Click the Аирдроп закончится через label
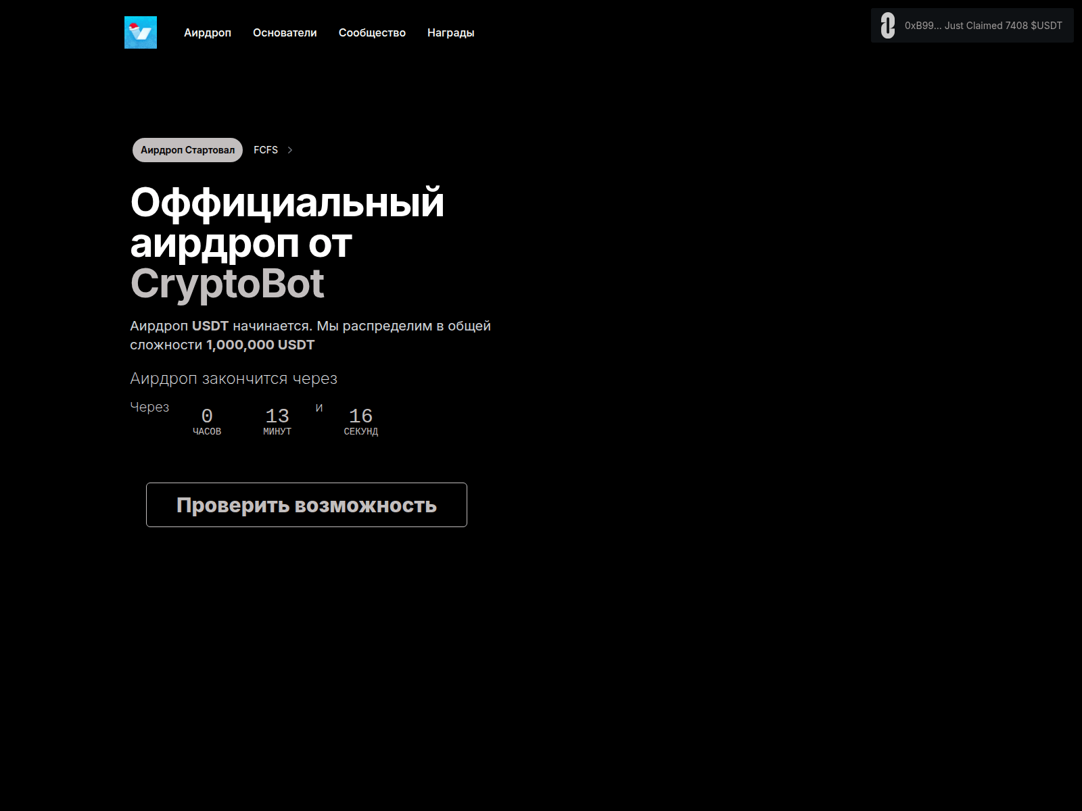1082x811 pixels. click(x=233, y=378)
